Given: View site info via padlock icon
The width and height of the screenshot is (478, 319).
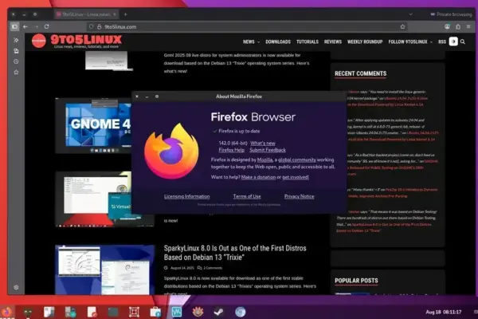Looking at the screenshot, I should coord(99,27).
